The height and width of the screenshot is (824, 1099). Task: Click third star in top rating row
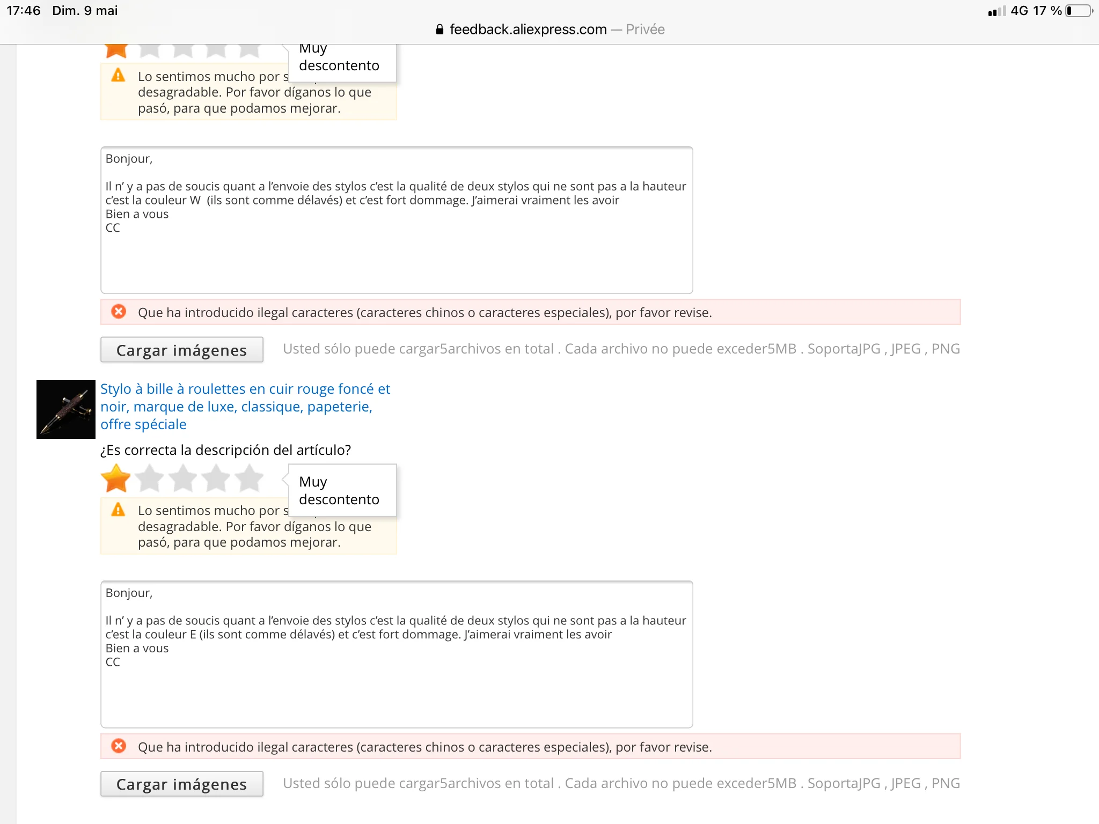click(x=183, y=50)
